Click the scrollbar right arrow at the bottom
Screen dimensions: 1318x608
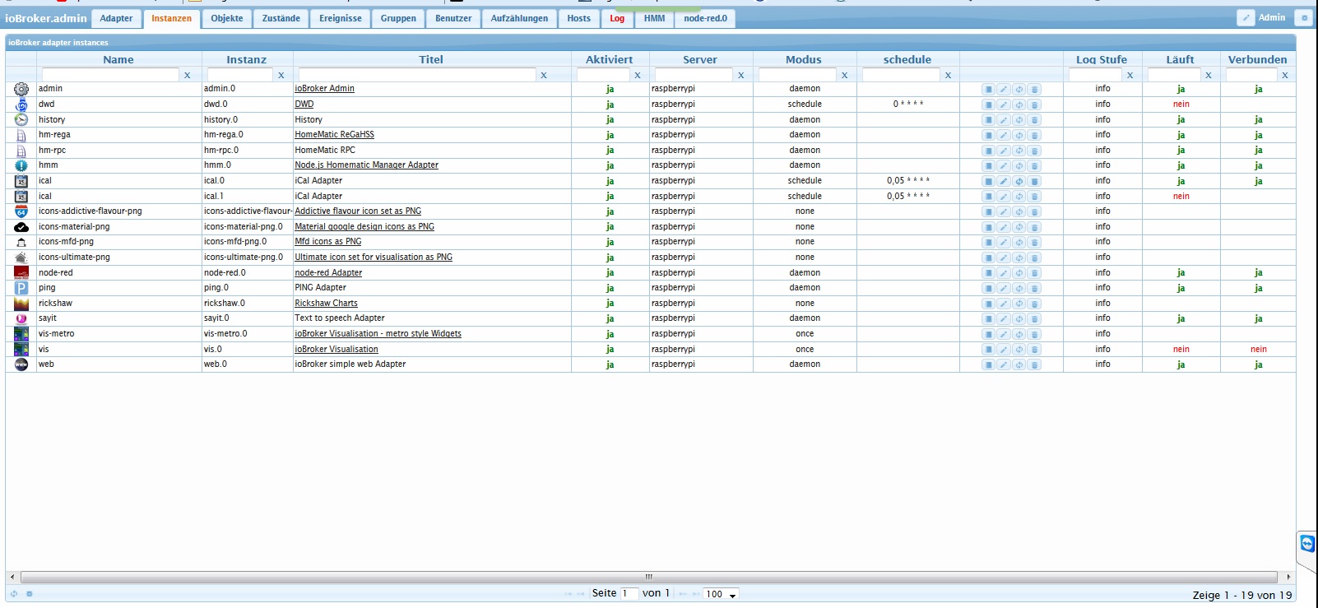pyautogui.click(x=1288, y=577)
